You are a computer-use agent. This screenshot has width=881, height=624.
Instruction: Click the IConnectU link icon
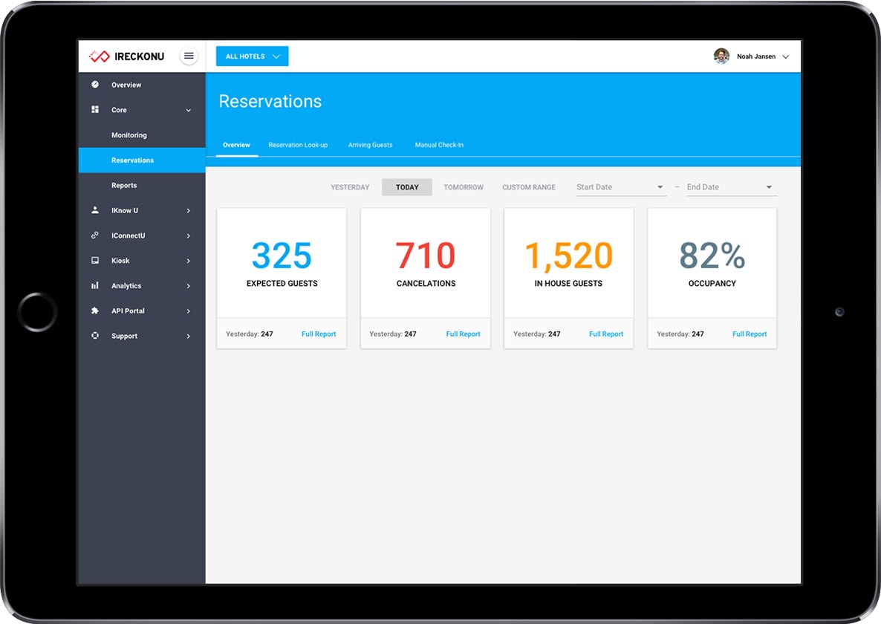(95, 235)
